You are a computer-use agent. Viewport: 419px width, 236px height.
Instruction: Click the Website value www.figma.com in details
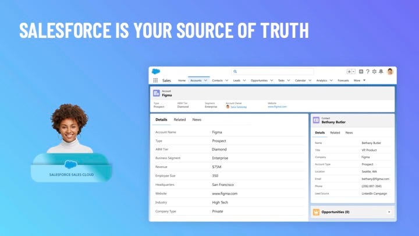click(x=225, y=193)
